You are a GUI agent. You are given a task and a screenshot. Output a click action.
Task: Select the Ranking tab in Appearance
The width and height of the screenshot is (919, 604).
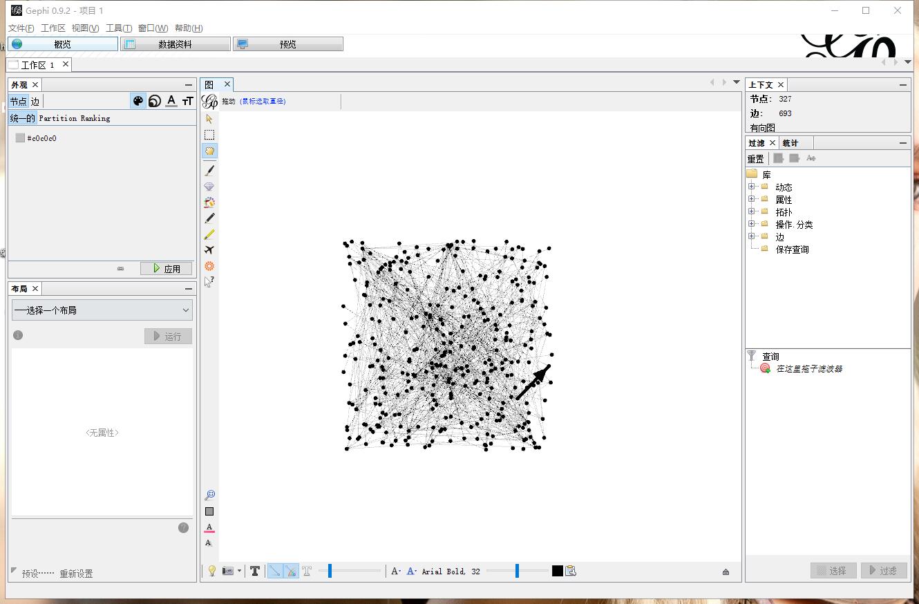[95, 118]
